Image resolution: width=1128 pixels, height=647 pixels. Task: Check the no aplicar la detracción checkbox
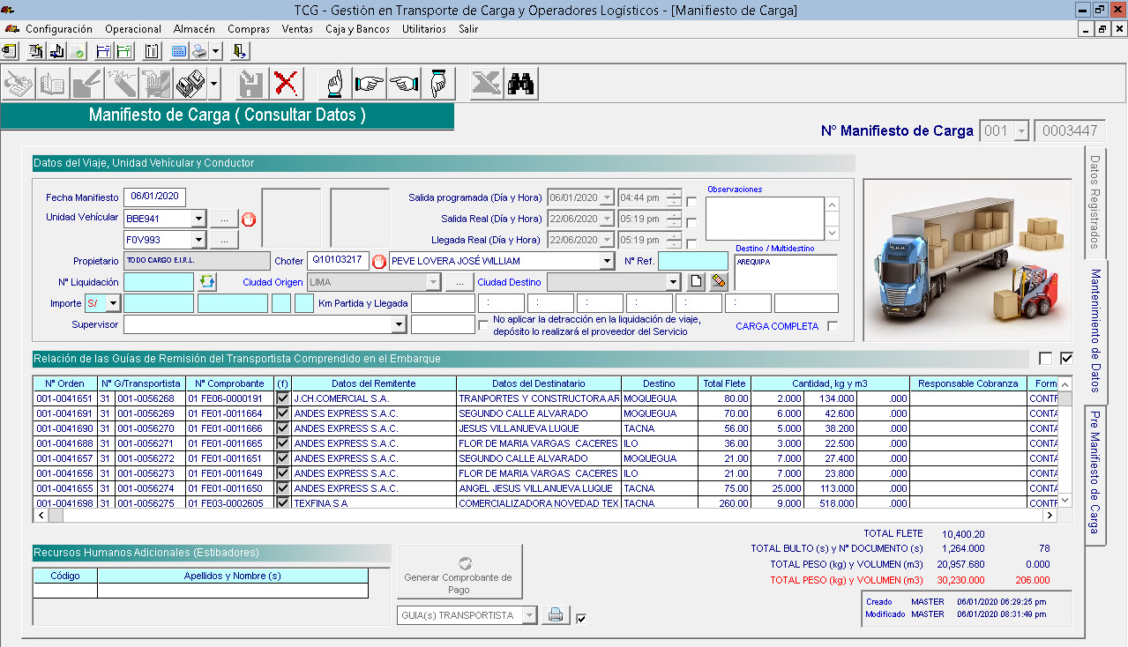[x=483, y=325]
